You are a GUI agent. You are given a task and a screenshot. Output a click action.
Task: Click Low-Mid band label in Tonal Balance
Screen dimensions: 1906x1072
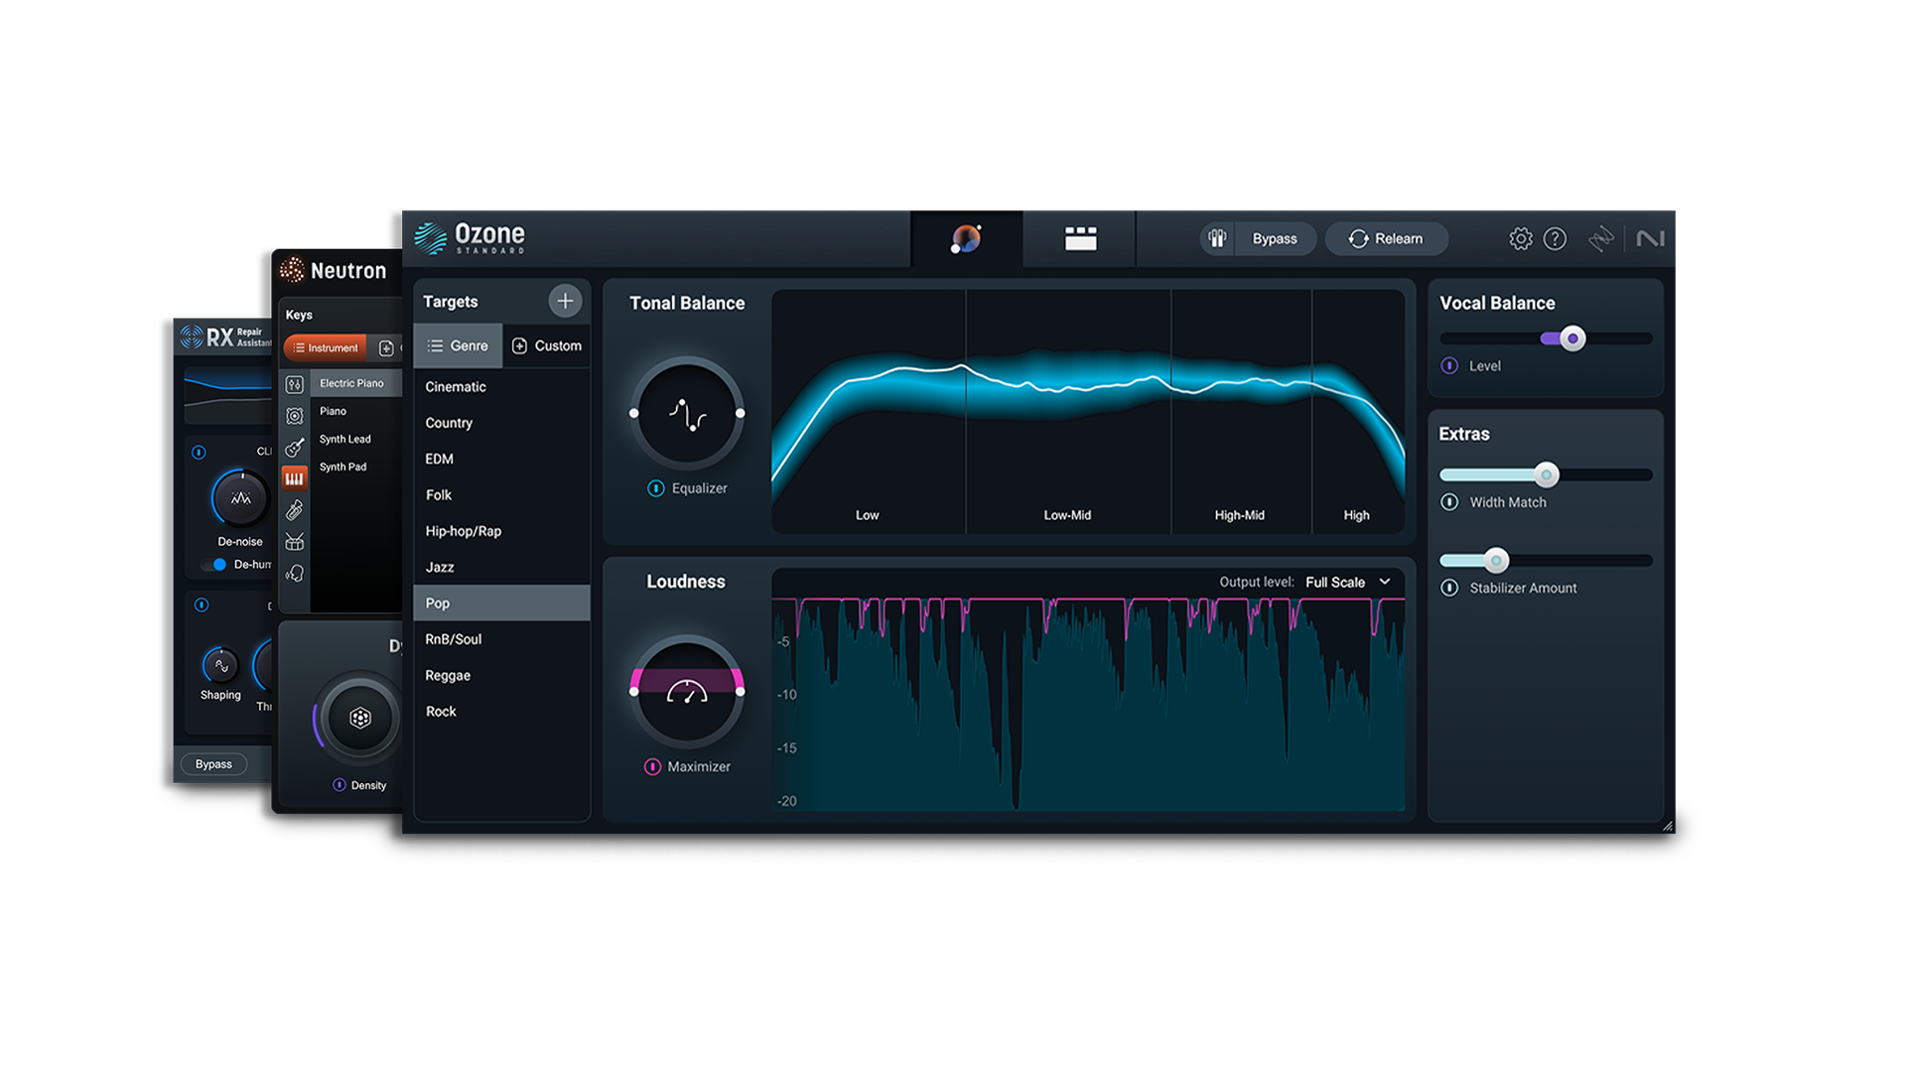[1067, 515]
